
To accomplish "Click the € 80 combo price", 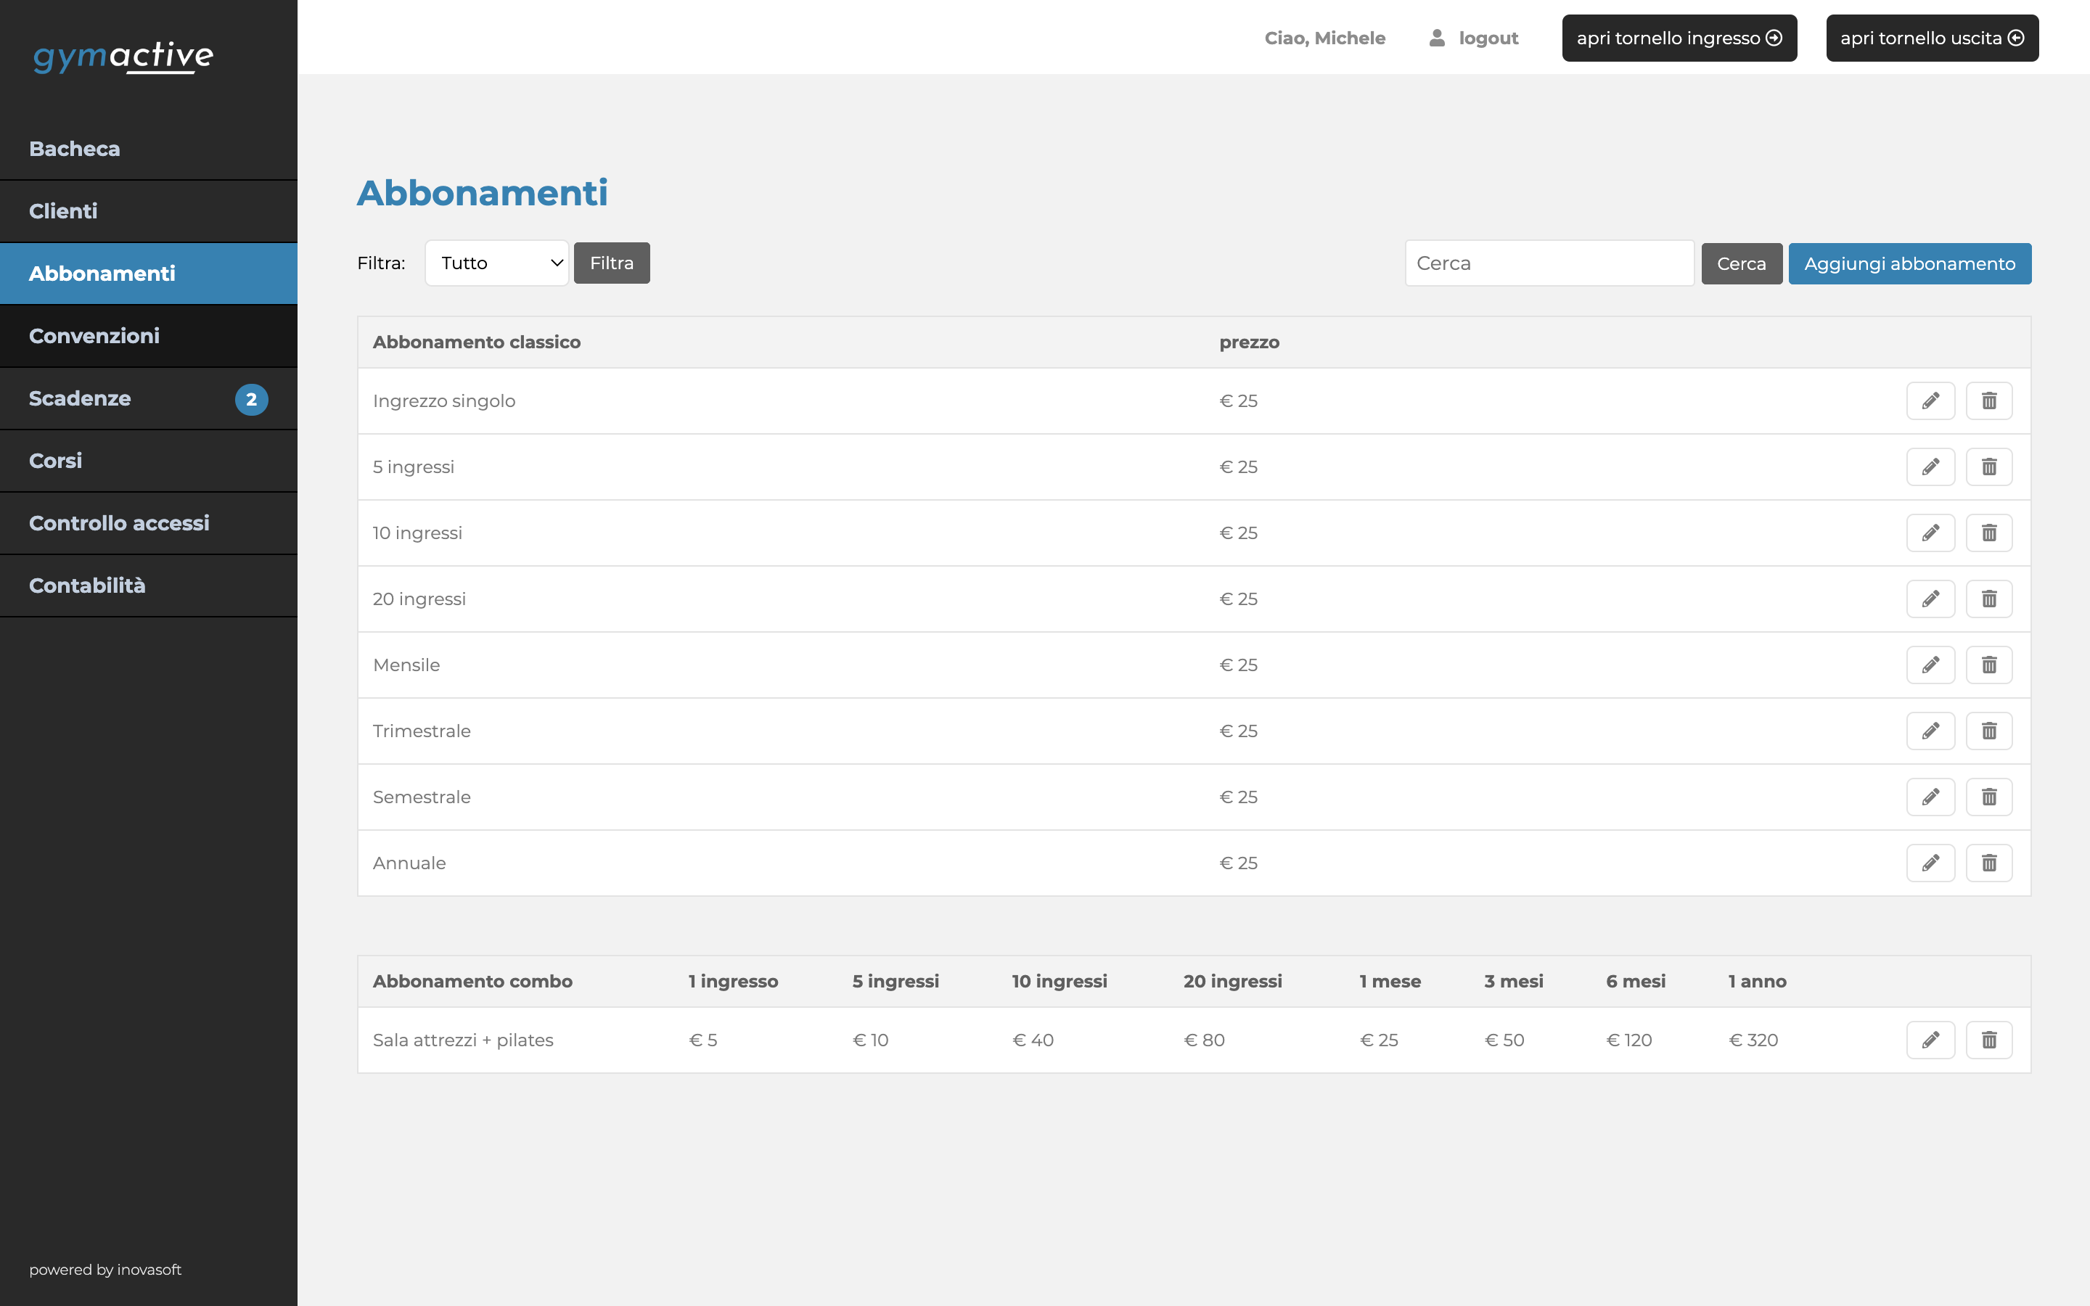I will tap(1204, 1040).
